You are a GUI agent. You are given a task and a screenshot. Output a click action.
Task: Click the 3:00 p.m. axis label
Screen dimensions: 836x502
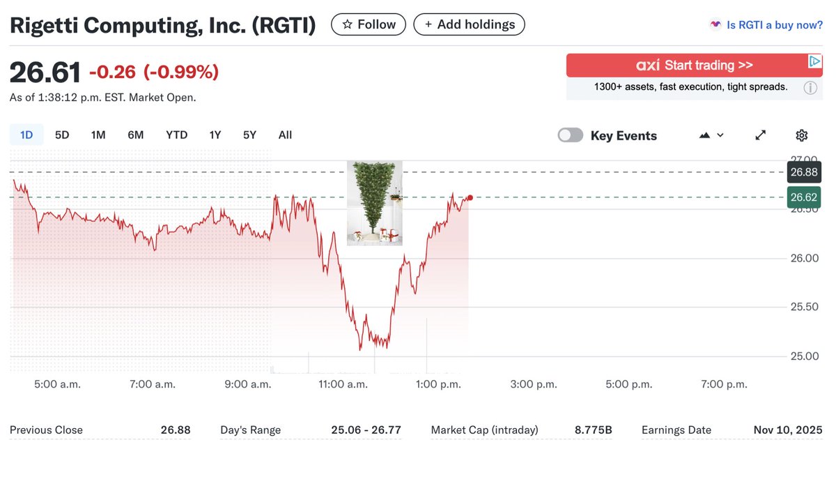pos(534,384)
